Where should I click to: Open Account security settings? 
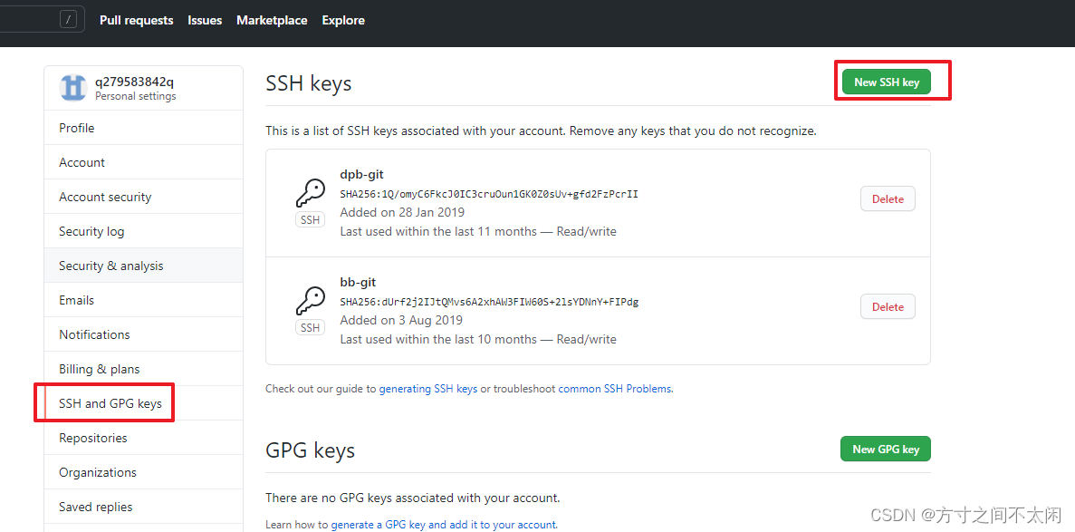tap(143, 197)
